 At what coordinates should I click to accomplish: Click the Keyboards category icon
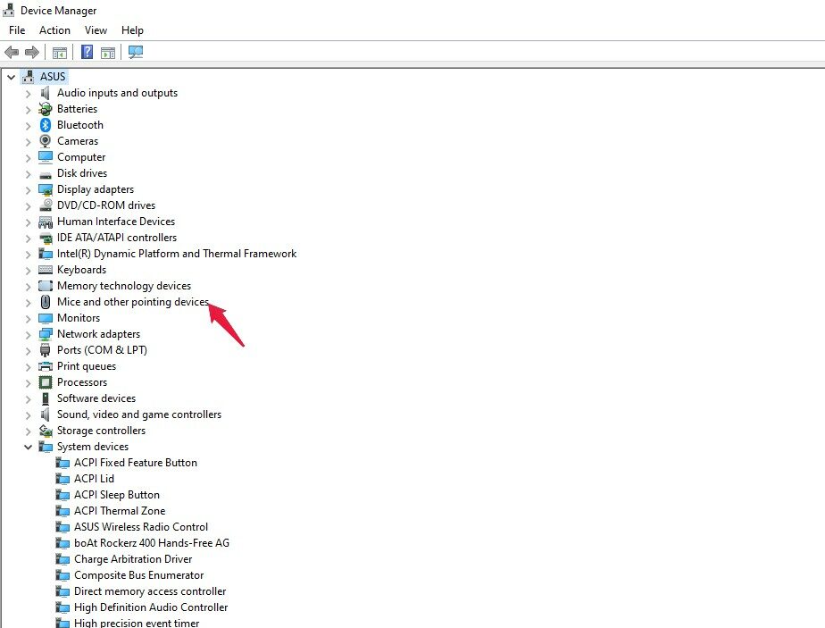coord(46,270)
